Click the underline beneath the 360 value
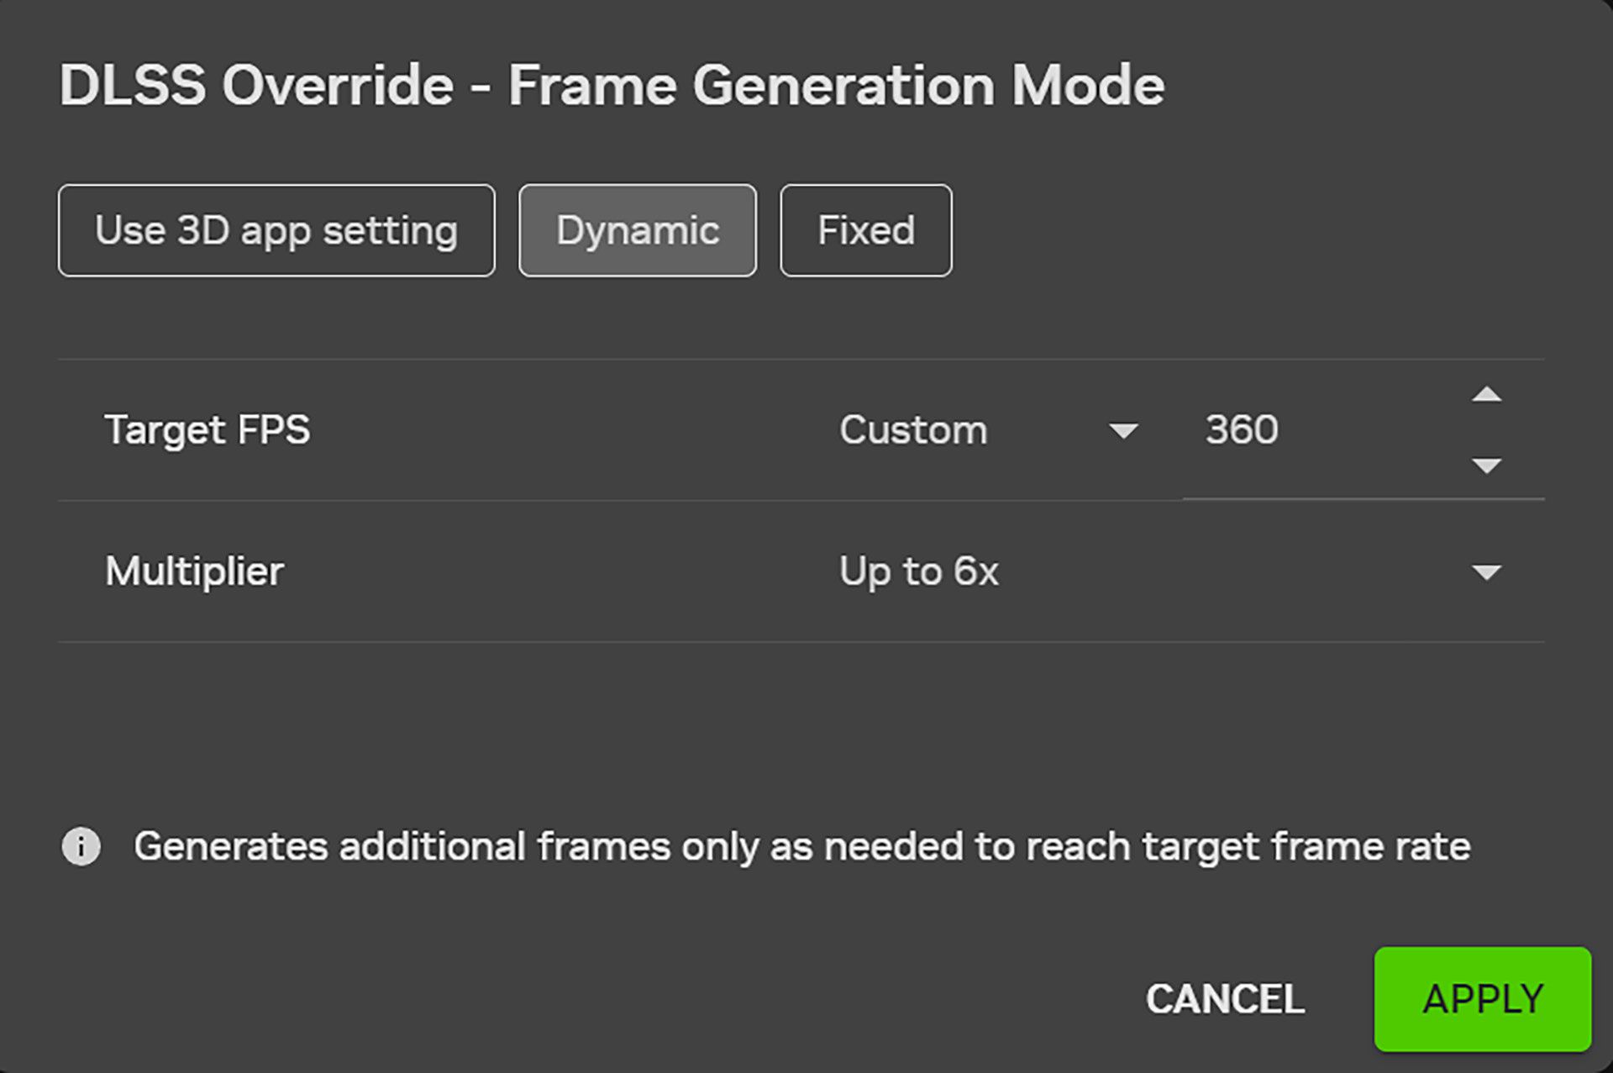1613x1073 pixels. (1363, 498)
